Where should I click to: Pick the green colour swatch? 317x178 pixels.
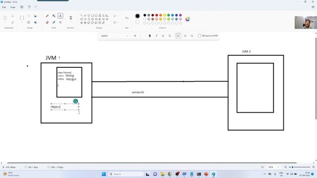pos(168,15)
